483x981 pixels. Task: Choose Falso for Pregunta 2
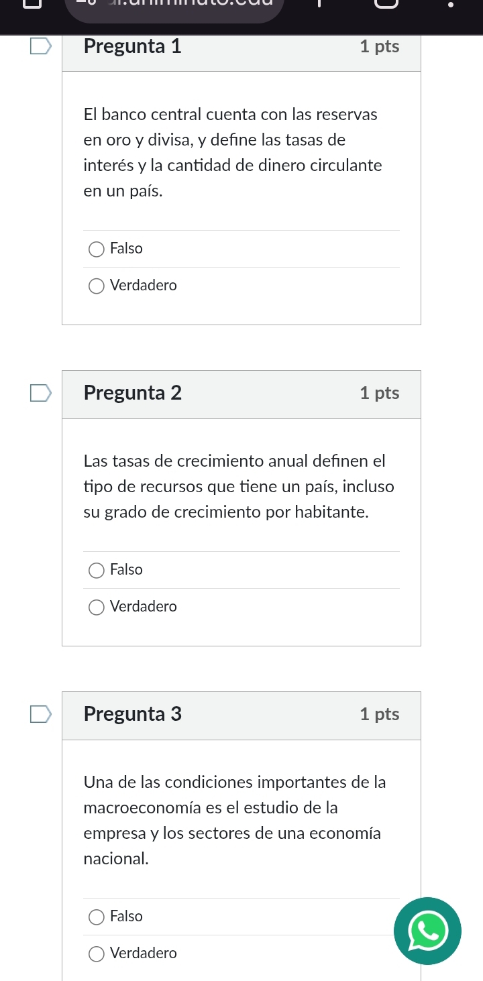(x=97, y=571)
